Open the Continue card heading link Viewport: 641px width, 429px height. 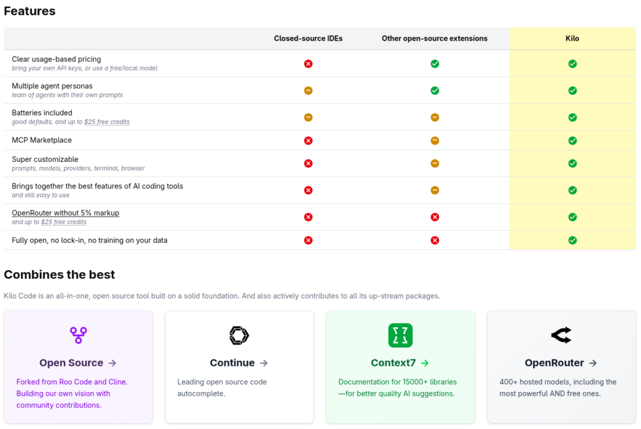[238, 363]
